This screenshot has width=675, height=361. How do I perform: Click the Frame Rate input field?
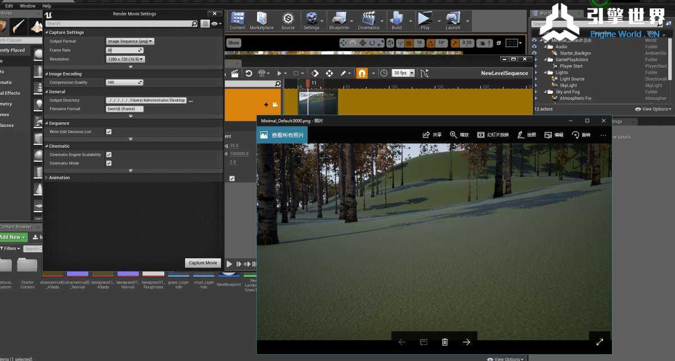click(124, 50)
